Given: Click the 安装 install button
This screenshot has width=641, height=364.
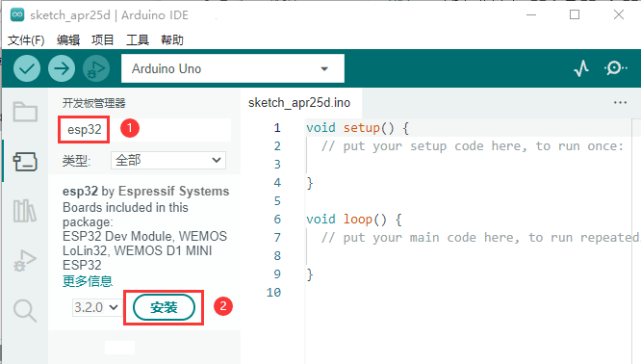Looking at the screenshot, I should pos(164,307).
